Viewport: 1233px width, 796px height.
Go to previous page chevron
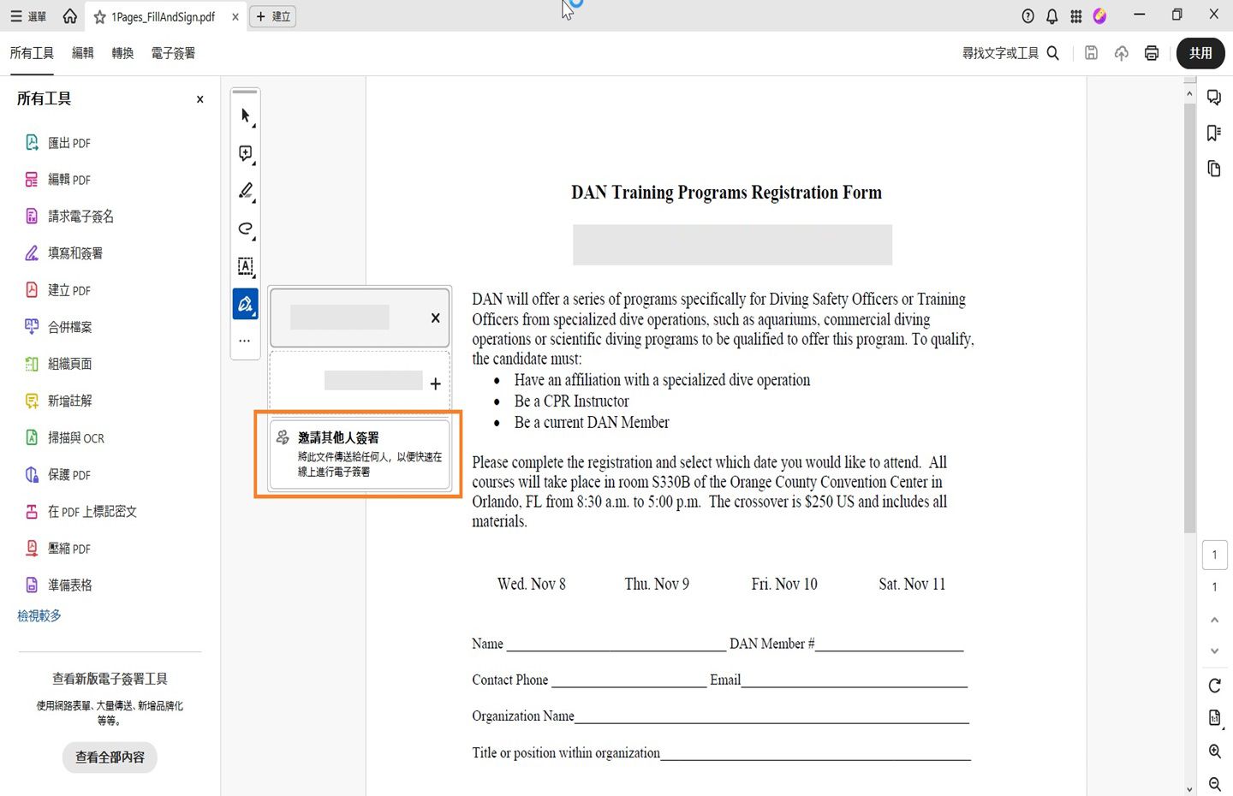(1214, 620)
